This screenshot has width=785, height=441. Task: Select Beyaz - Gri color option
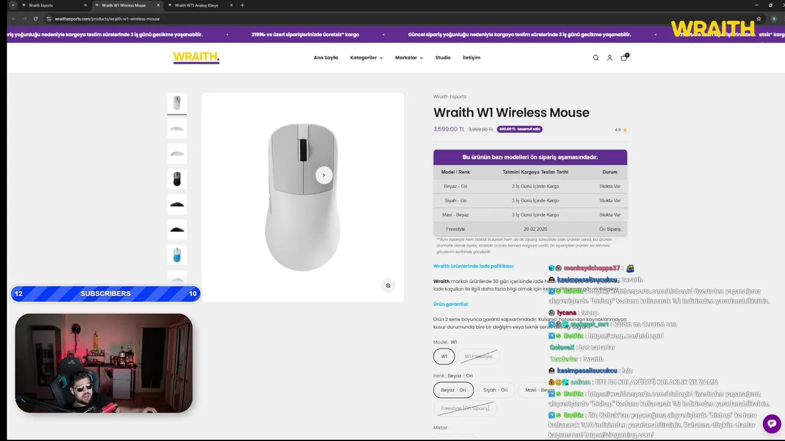pyautogui.click(x=453, y=390)
